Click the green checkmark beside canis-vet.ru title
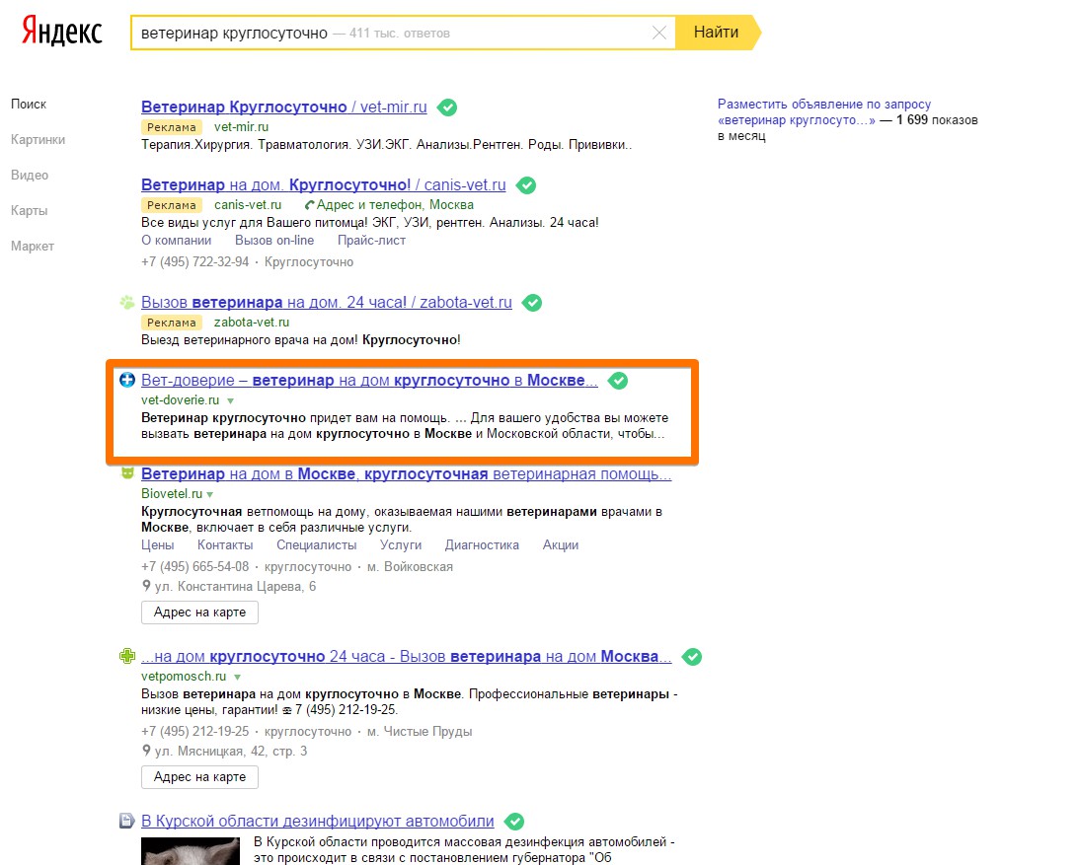Screen dimensions: 1078x865 pos(526,184)
